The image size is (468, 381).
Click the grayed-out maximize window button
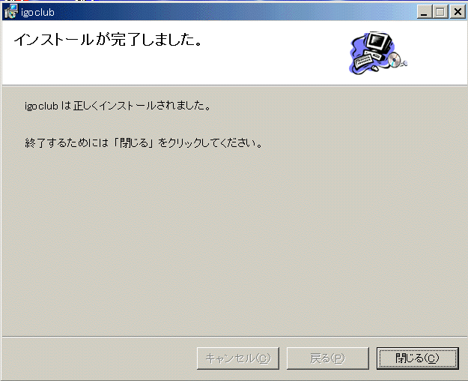tap(440, 12)
